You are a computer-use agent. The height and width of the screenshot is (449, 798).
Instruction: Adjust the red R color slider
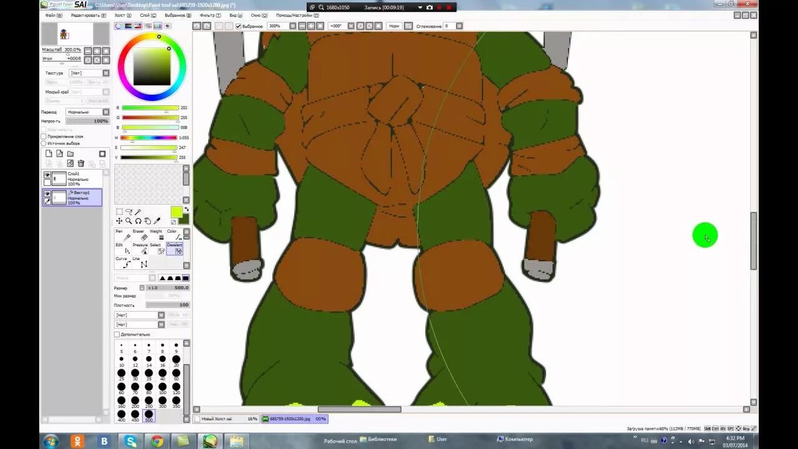[x=150, y=108]
